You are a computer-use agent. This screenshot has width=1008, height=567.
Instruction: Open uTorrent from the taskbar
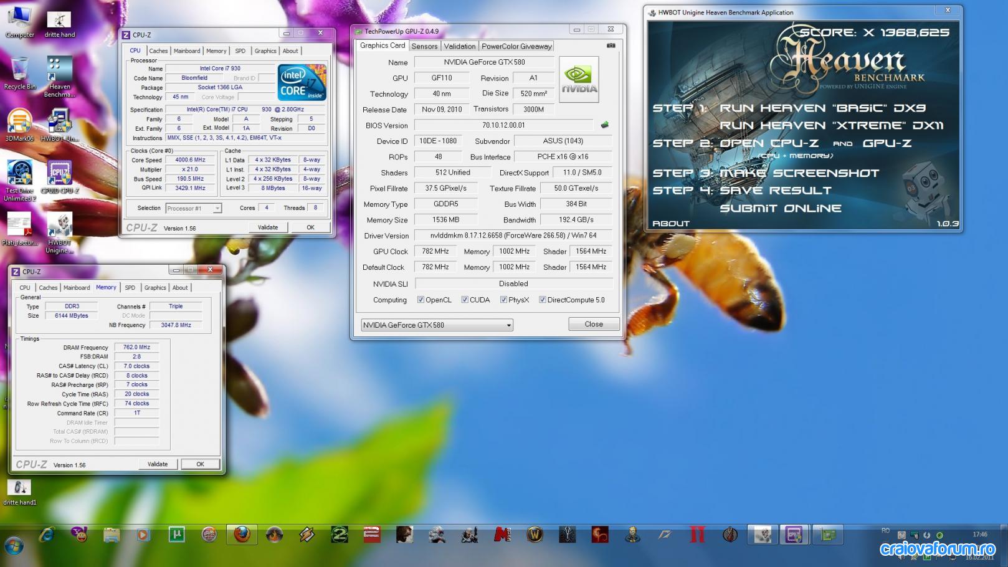177,535
